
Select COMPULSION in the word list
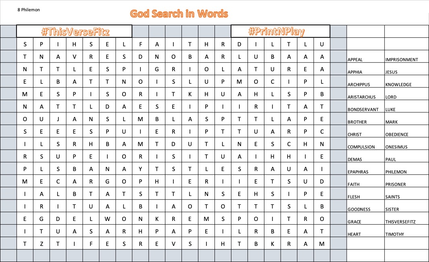pos(361,147)
